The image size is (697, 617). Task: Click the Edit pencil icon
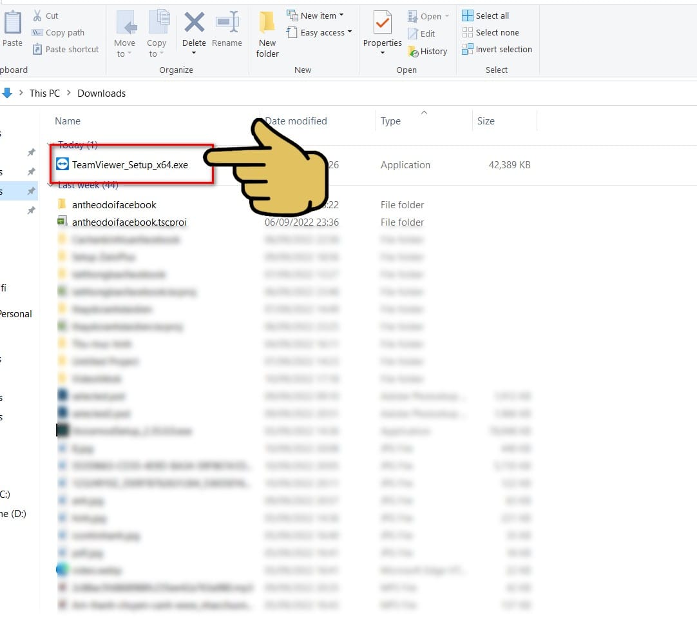pos(412,34)
